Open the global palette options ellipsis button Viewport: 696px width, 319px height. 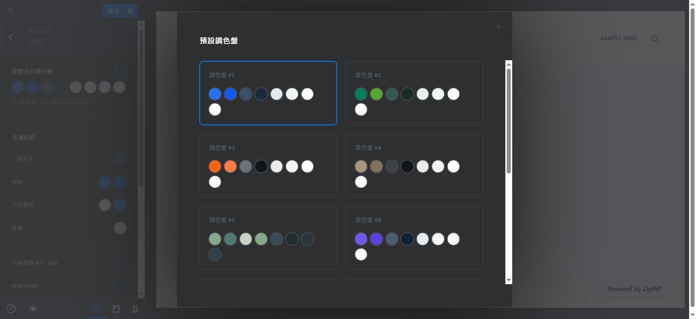coord(120,71)
